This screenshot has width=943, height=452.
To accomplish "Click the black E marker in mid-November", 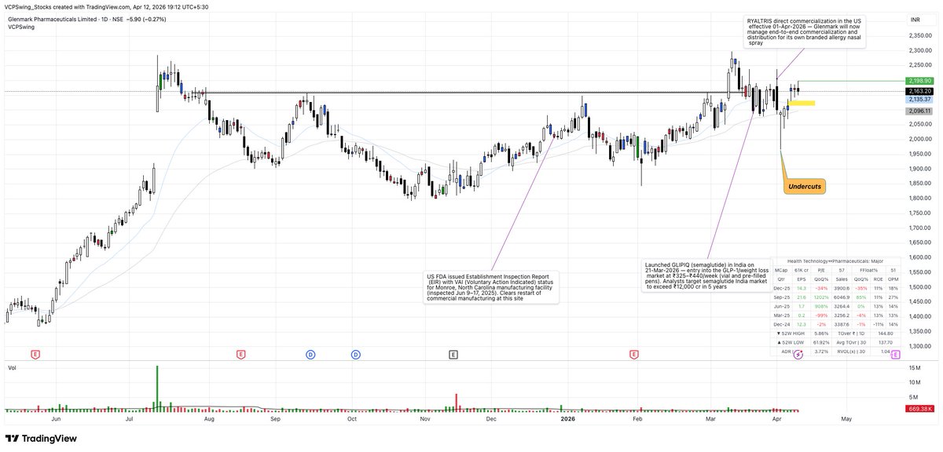I will click(x=453, y=355).
